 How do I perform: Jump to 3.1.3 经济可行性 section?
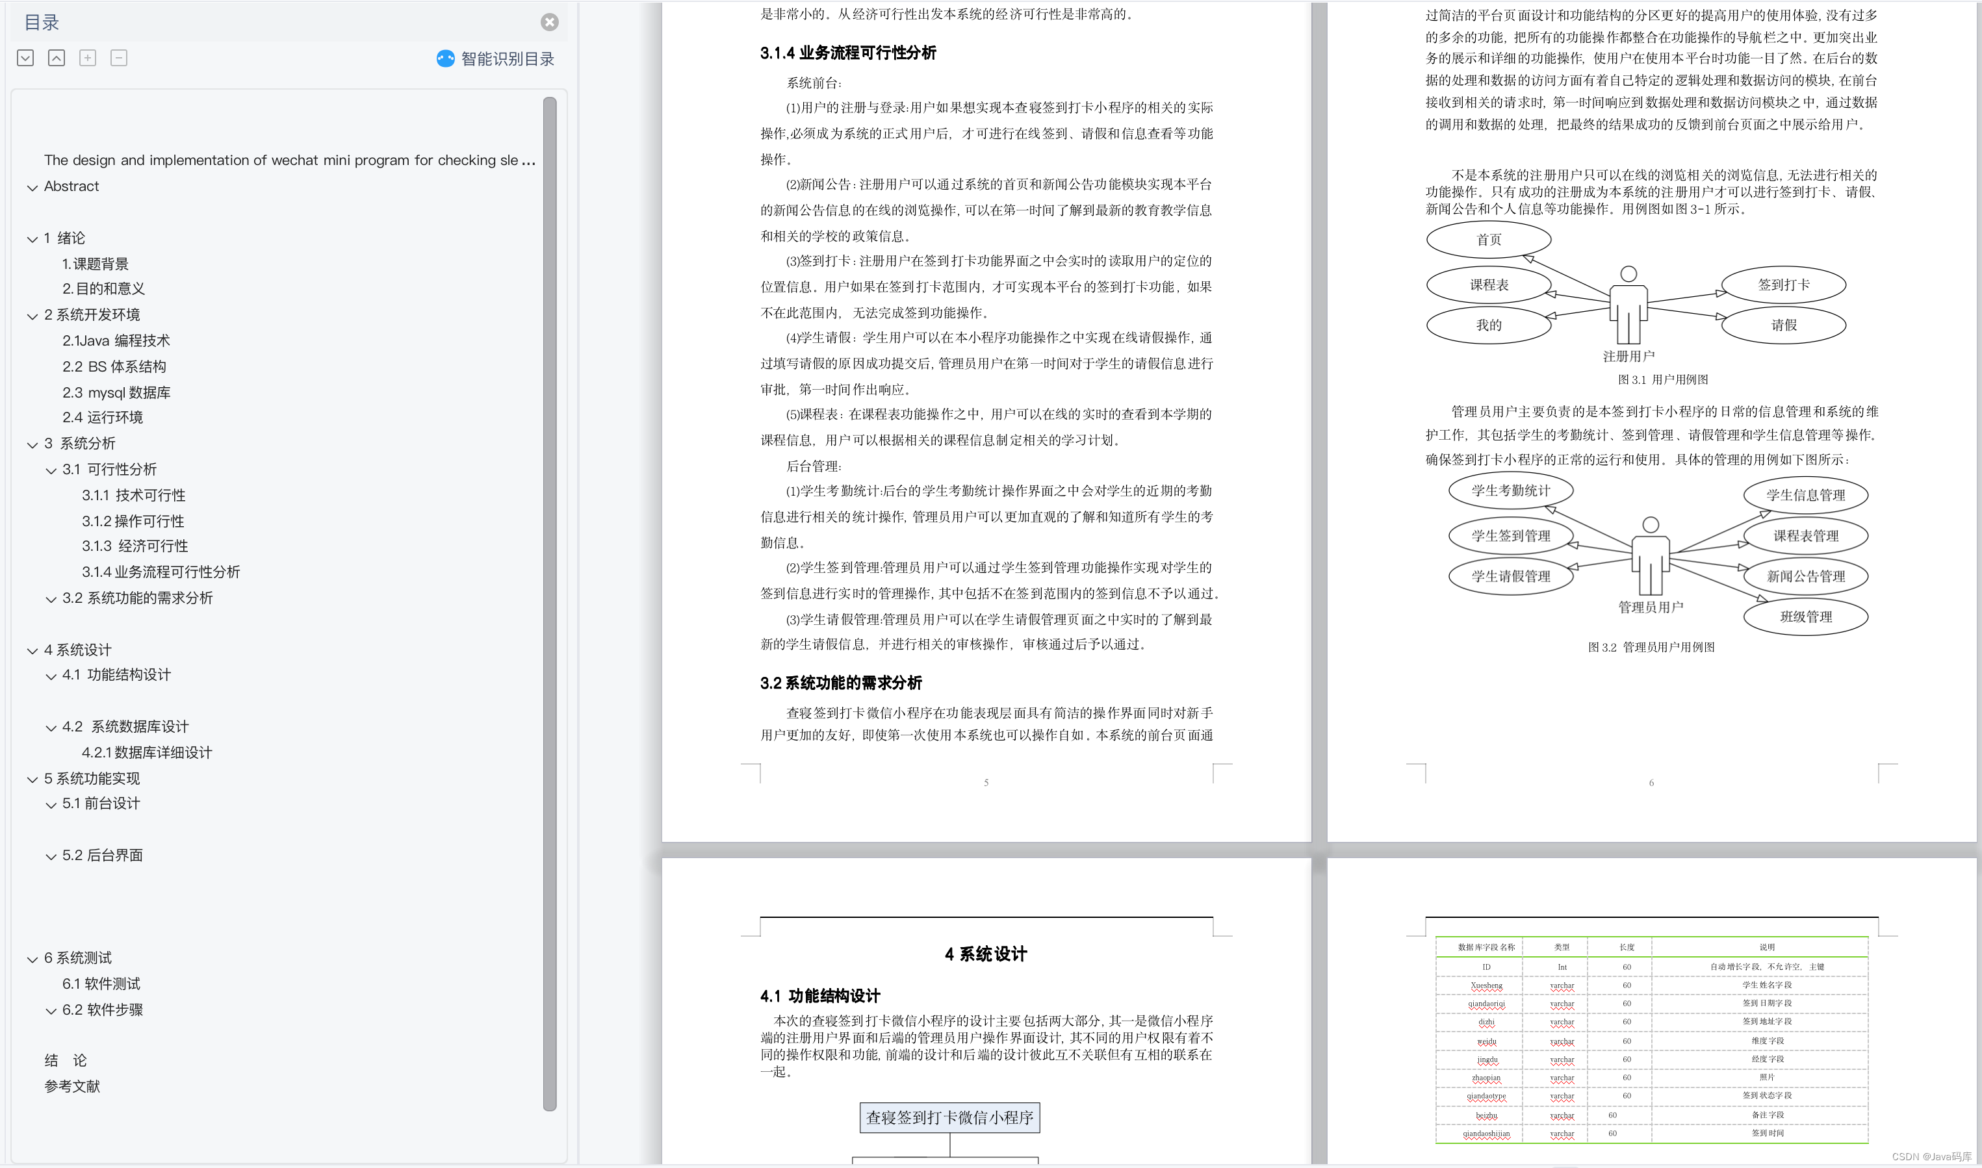pyautogui.click(x=135, y=546)
